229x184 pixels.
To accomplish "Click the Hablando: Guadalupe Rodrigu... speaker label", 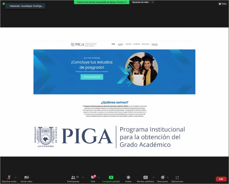I will pos(25,6).
